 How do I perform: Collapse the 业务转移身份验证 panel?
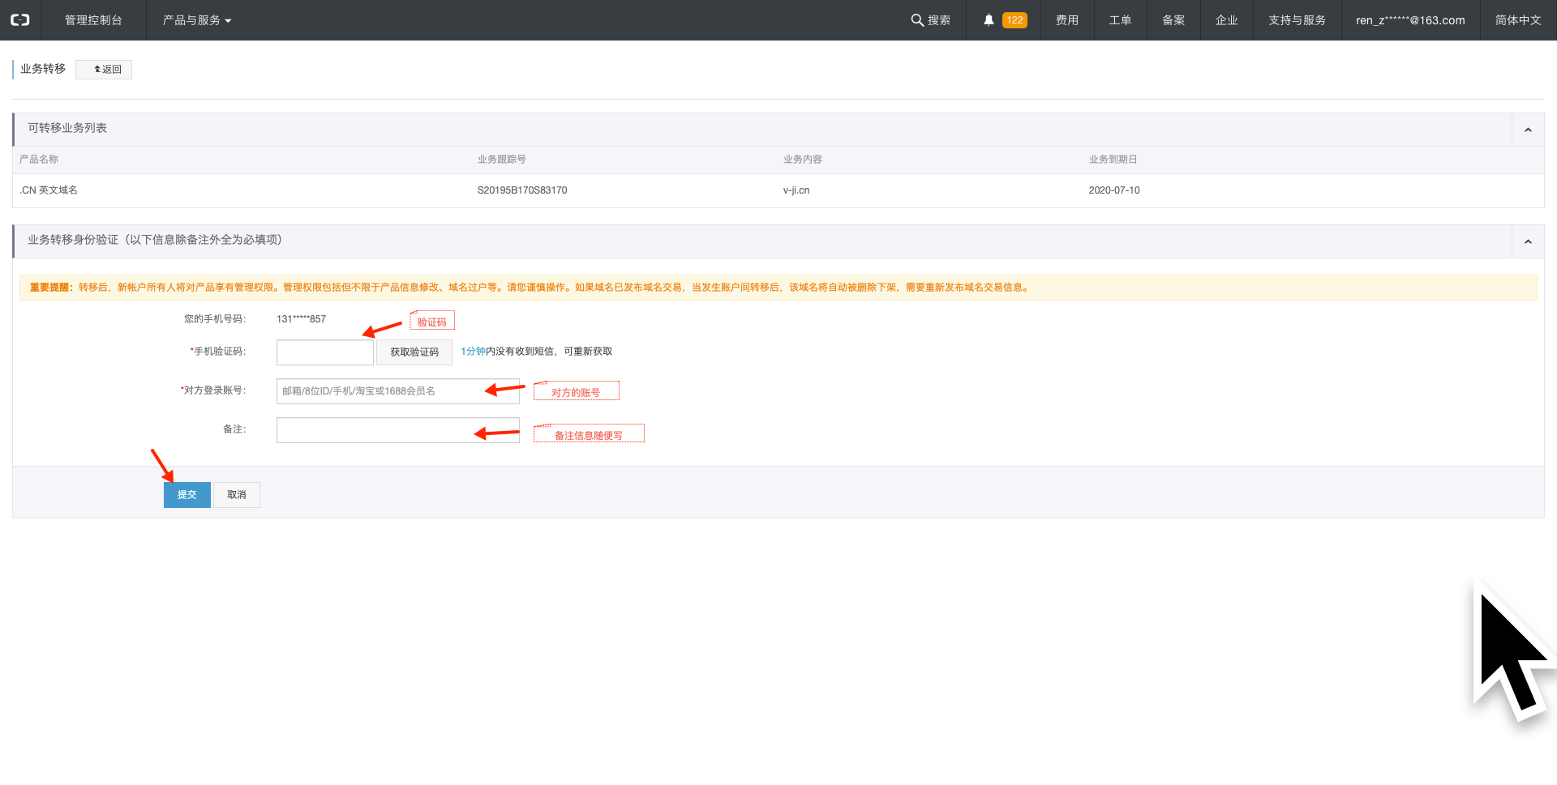[x=1528, y=241]
